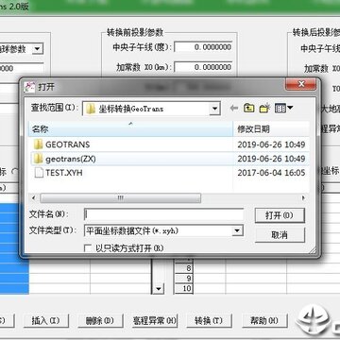Click the right scroll arrow of file list
This screenshot has height=340, width=340.
click(303, 198)
